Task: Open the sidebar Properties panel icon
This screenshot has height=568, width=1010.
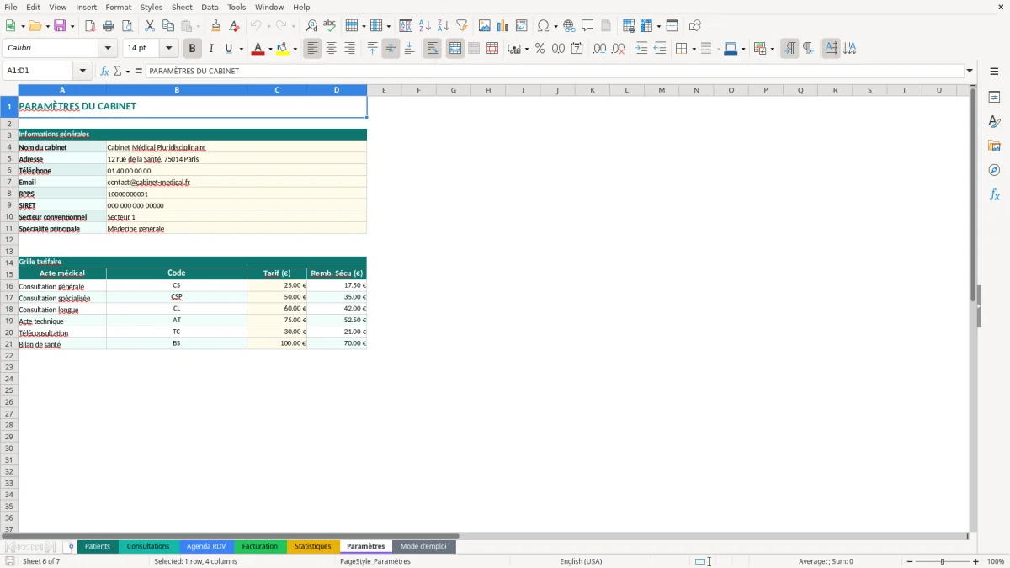Action: click(994, 98)
